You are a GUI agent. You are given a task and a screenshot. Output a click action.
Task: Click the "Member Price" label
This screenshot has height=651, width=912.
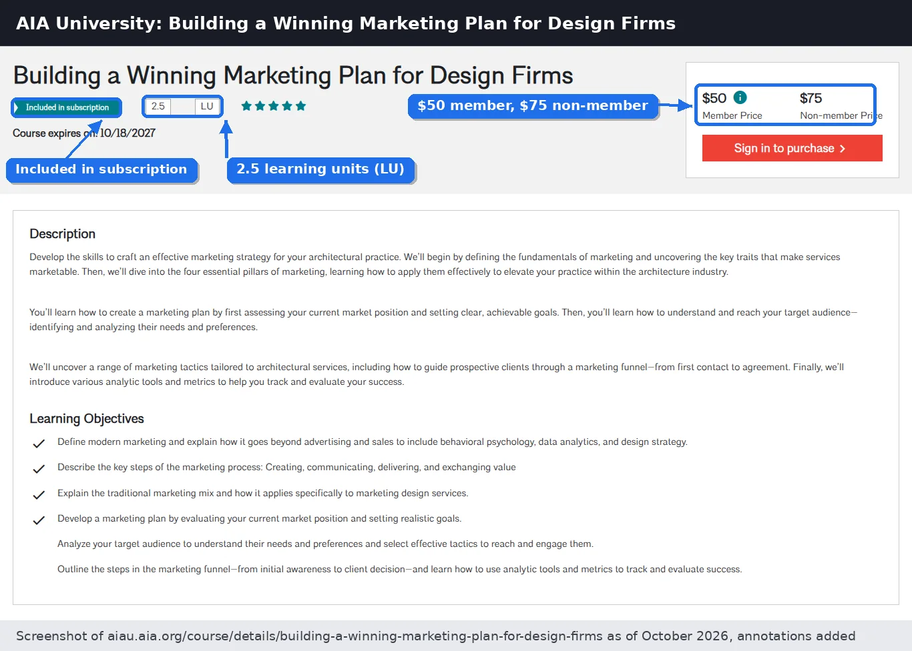732,115
